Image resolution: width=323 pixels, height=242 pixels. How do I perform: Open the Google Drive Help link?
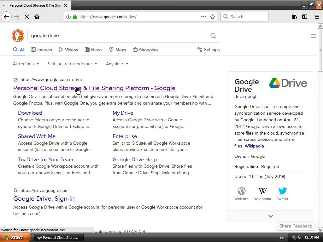click(135, 159)
